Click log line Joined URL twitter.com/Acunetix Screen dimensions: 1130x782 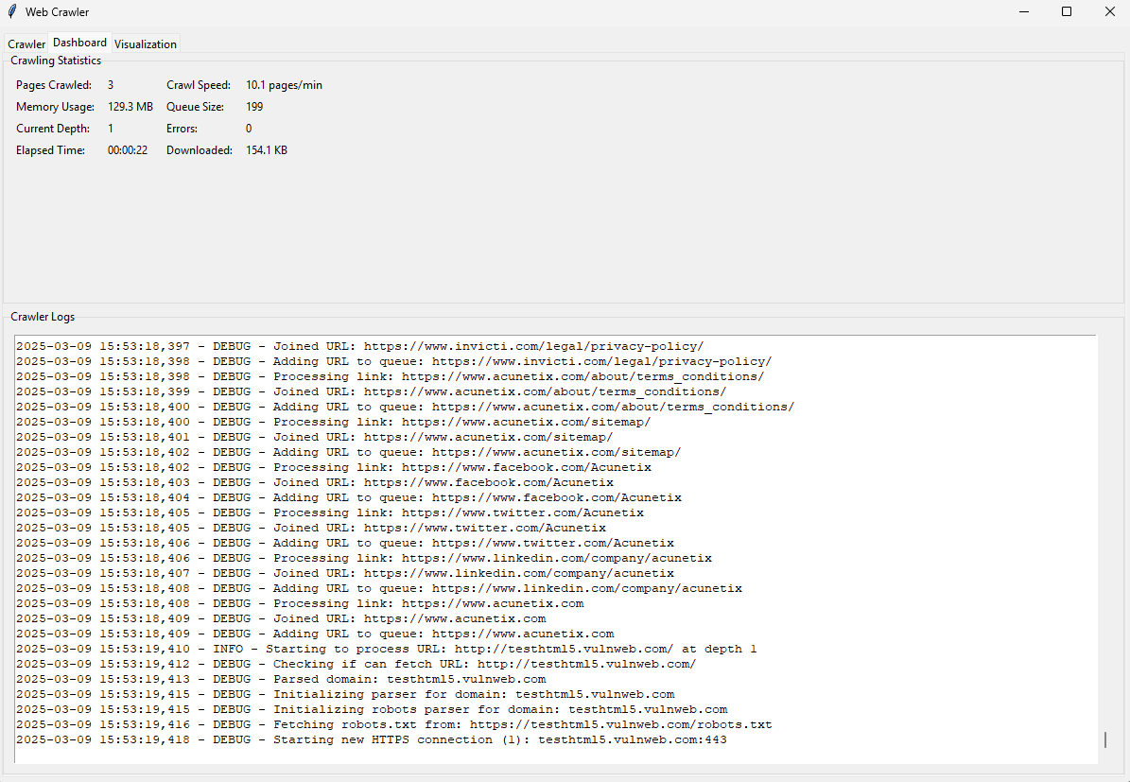point(310,528)
